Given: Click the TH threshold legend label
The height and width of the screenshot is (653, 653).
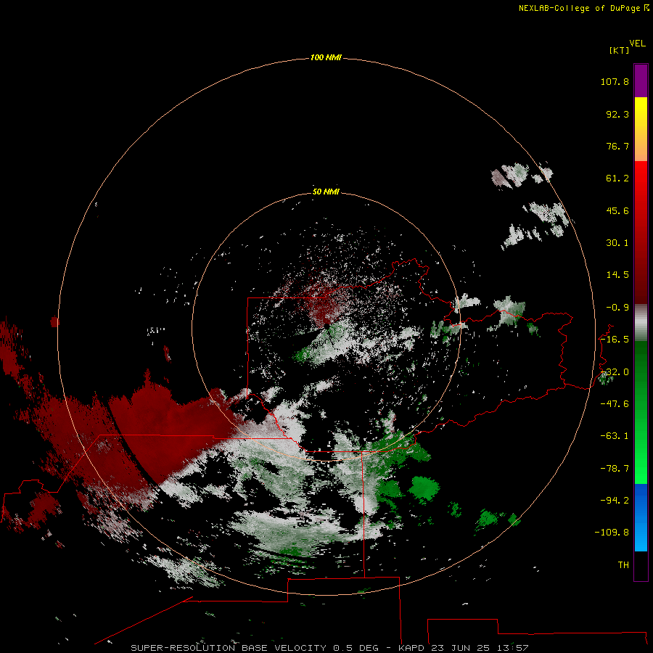Looking at the screenshot, I should click(623, 565).
